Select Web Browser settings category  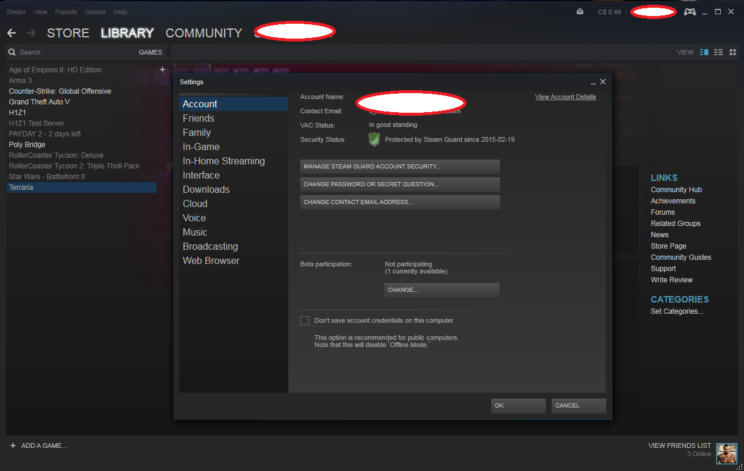pos(234,260)
